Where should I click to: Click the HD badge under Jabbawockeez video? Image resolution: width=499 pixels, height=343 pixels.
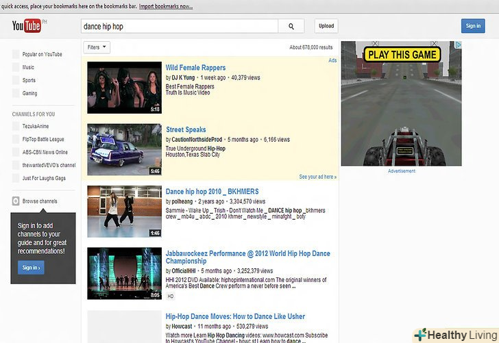[x=171, y=296]
